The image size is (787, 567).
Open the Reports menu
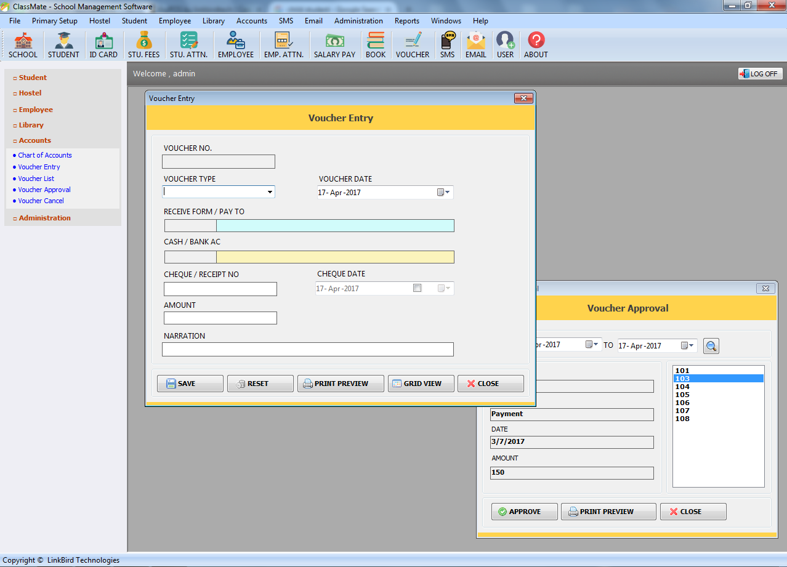click(x=406, y=20)
